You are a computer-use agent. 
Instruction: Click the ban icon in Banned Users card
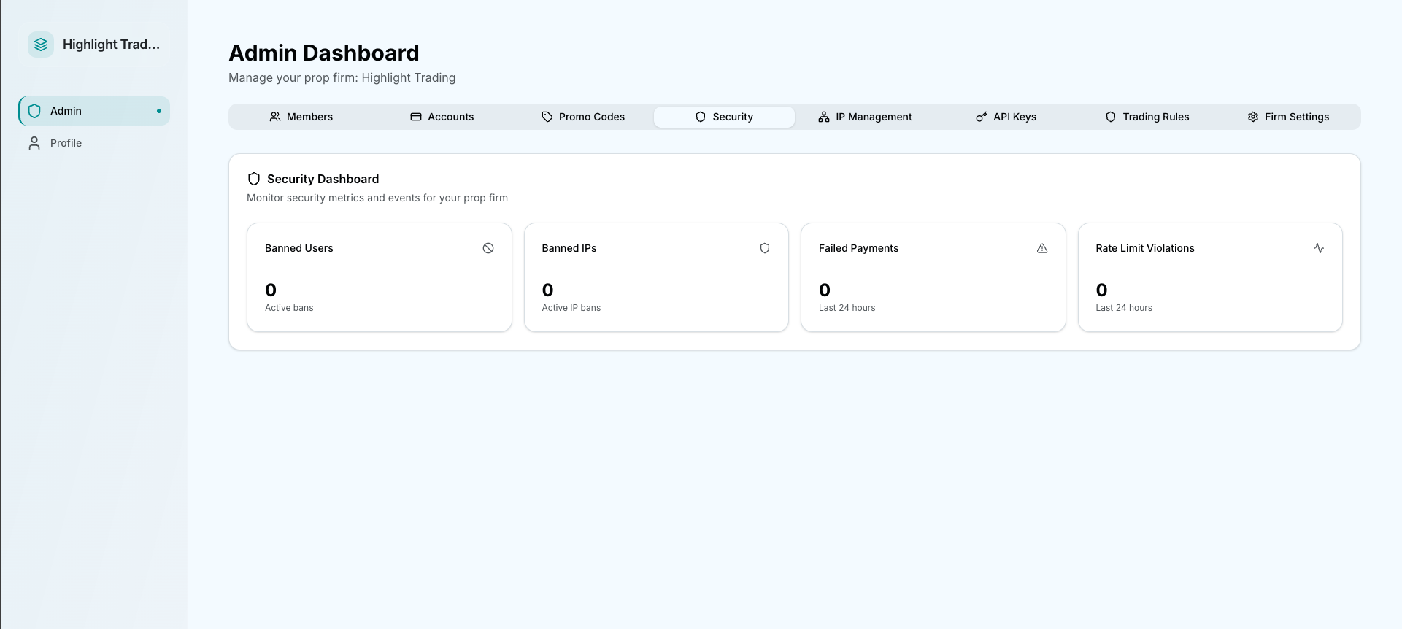[488, 248]
